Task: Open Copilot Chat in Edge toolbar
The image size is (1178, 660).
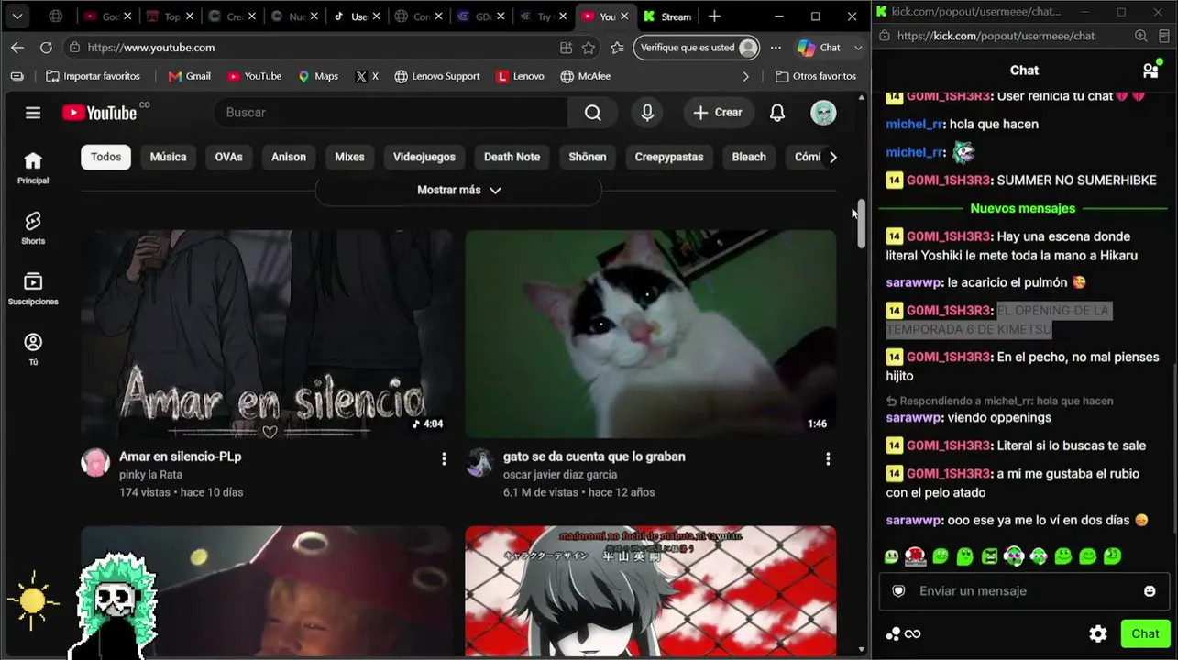Action: pos(819,48)
